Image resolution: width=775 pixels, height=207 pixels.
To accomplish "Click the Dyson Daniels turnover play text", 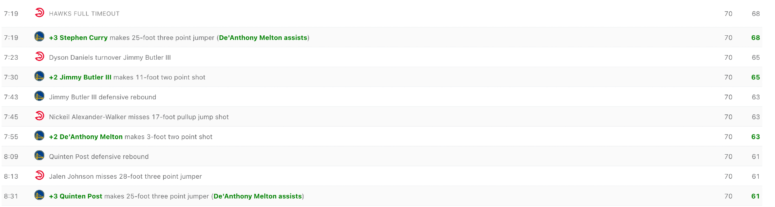I will 110,57.
